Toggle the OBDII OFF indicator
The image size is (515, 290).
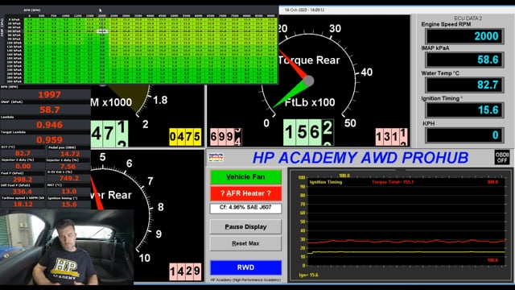[x=502, y=157]
